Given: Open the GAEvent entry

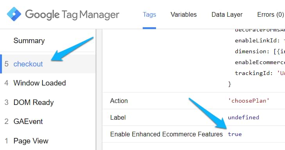Looking at the screenshot, I should click(48, 122).
